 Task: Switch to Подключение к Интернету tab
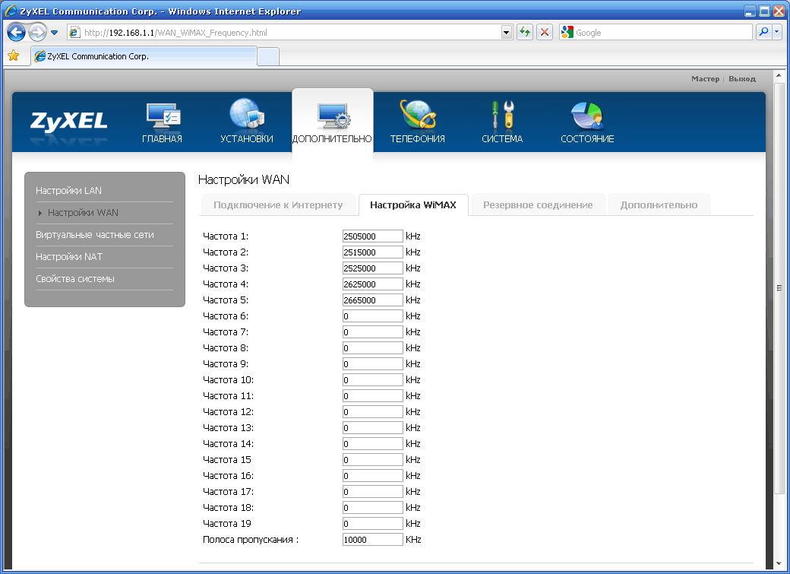[x=278, y=205]
